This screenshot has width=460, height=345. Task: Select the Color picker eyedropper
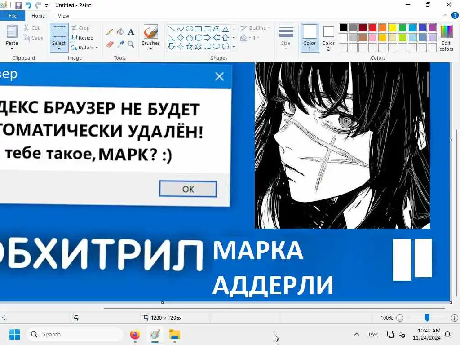click(x=120, y=44)
